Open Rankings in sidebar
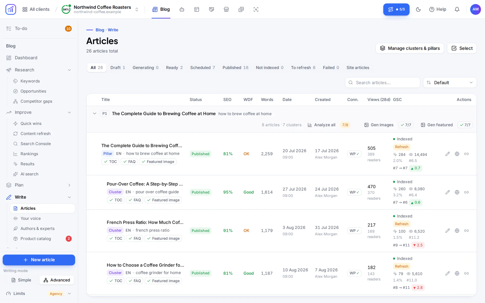 tap(42, 154)
